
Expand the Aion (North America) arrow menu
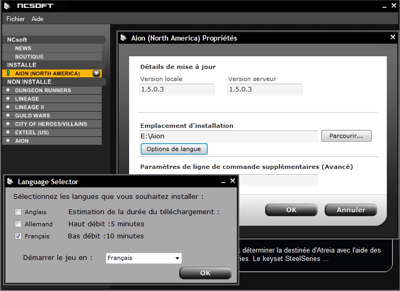pyautogui.click(x=96, y=74)
